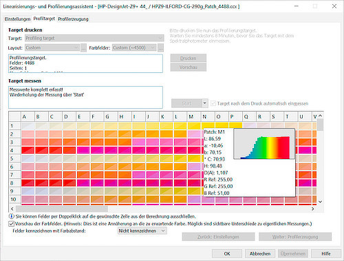The width and height of the screenshot is (344, 261).
Task: Click the blue info icon below the grid
Action: point(11,216)
